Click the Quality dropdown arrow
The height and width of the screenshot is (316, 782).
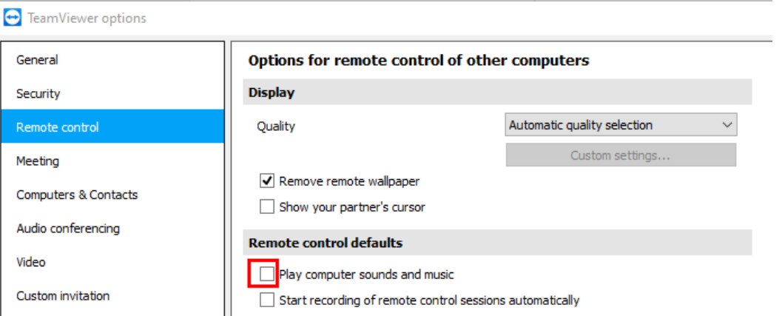pos(727,125)
